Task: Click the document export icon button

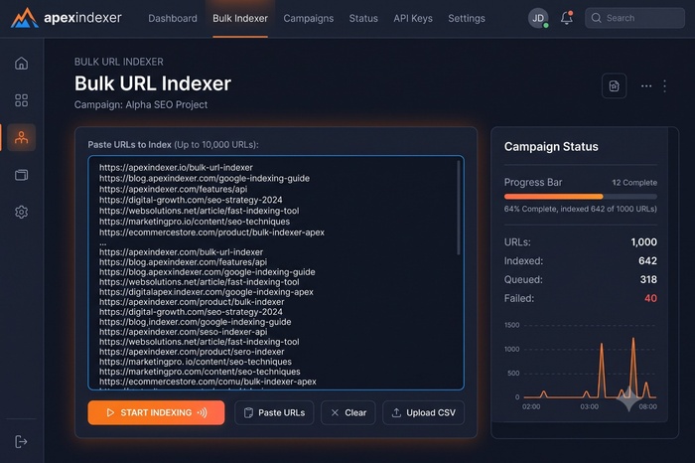Action: [614, 85]
